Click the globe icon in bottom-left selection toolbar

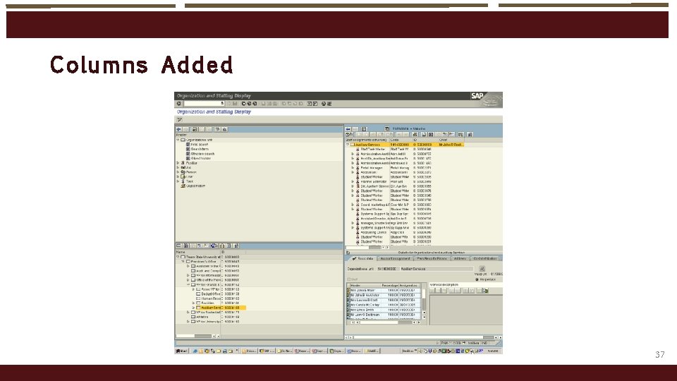[214, 246]
